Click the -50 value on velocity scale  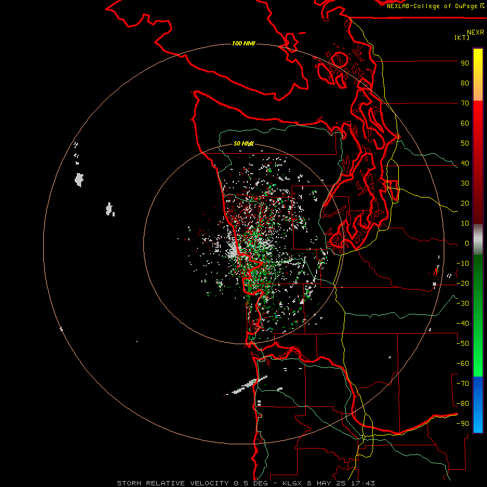pos(463,344)
